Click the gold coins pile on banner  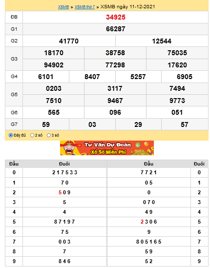click(x=142, y=151)
